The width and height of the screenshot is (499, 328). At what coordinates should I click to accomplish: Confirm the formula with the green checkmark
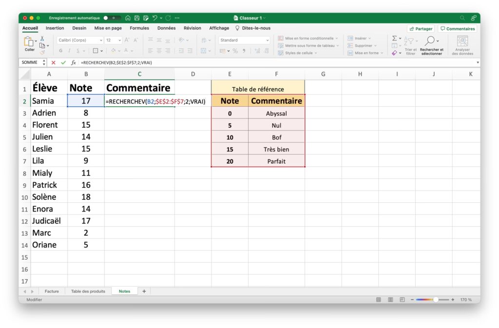(63, 63)
